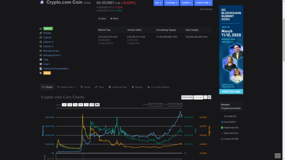This screenshot has width=285, height=160.
Task: Click the fullscreen chart icon
Action: [x=205, y=97]
